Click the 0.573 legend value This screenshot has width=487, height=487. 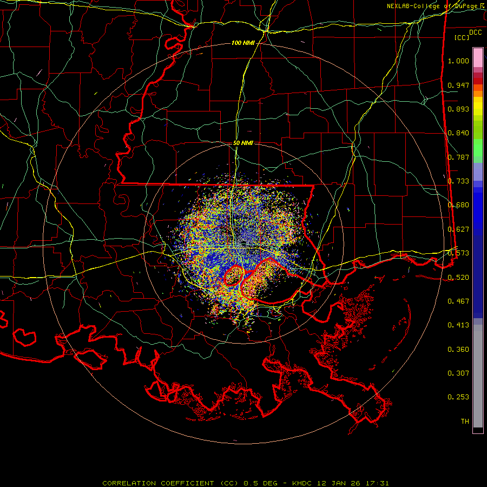pos(458,253)
